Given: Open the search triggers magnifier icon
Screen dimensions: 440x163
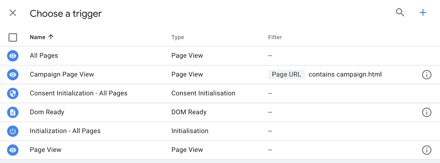Looking at the screenshot, I should (400, 12).
